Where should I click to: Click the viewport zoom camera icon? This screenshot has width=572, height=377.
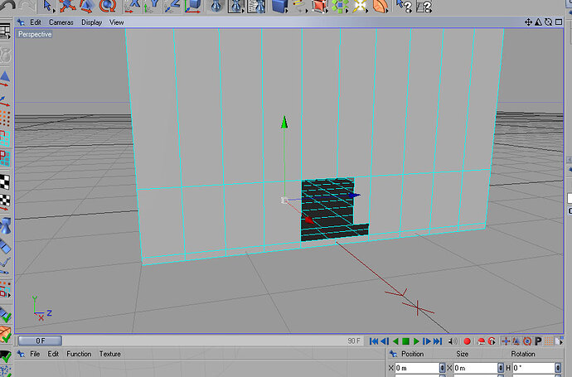[x=538, y=22]
